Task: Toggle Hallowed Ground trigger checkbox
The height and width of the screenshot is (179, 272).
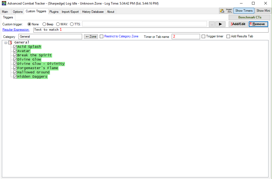Action: pos(15,72)
